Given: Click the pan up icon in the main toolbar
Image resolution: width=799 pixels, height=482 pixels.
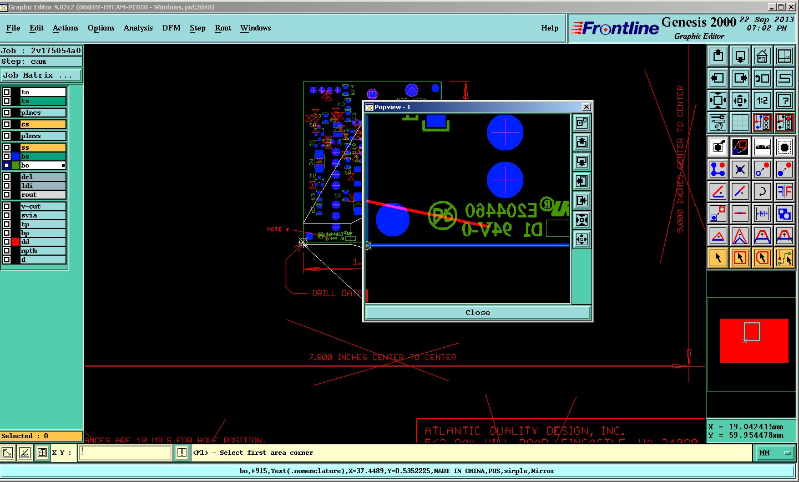Looking at the screenshot, I should [719, 56].
